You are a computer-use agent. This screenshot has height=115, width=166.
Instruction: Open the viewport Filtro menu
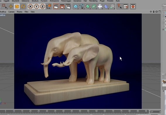point(26,12)
